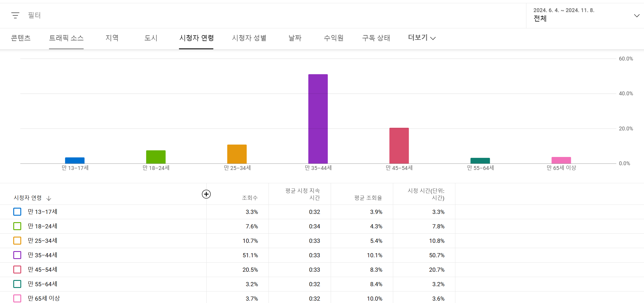Click the 만 18–24세 row label
Screen dimensions: 644x303
43,226
